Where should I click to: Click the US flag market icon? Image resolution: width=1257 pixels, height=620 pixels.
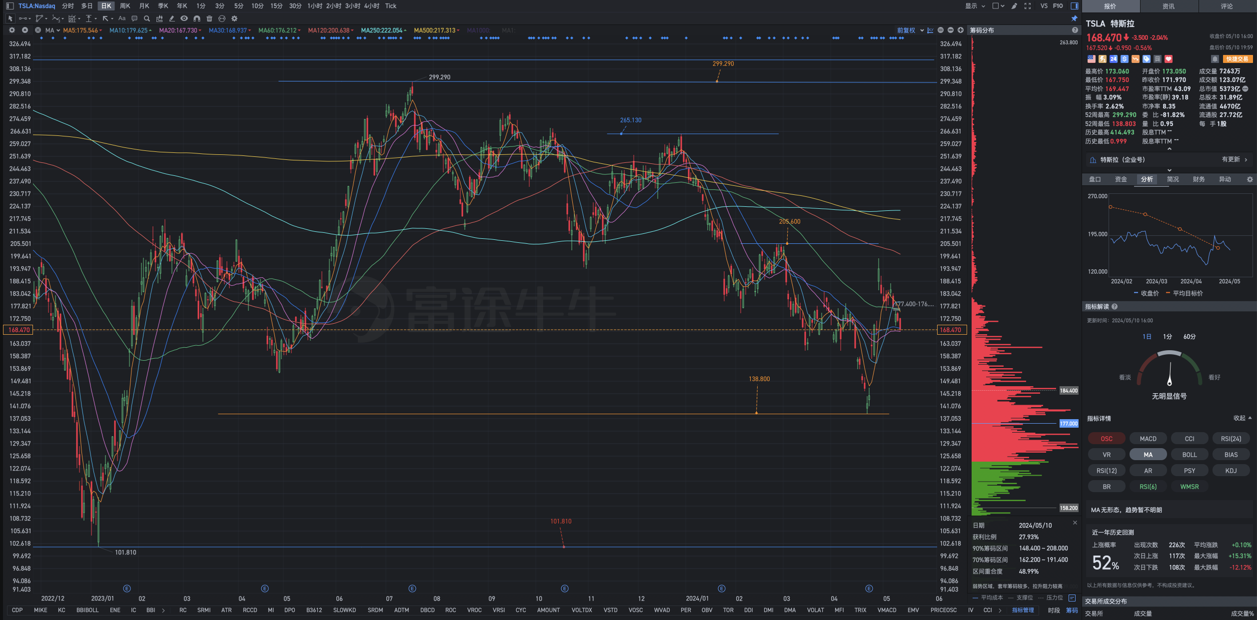click(x=1092, y=59)
